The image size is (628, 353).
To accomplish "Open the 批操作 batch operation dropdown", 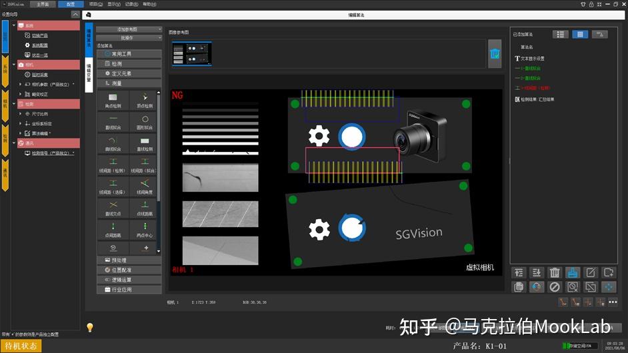I will pos(129,37).
